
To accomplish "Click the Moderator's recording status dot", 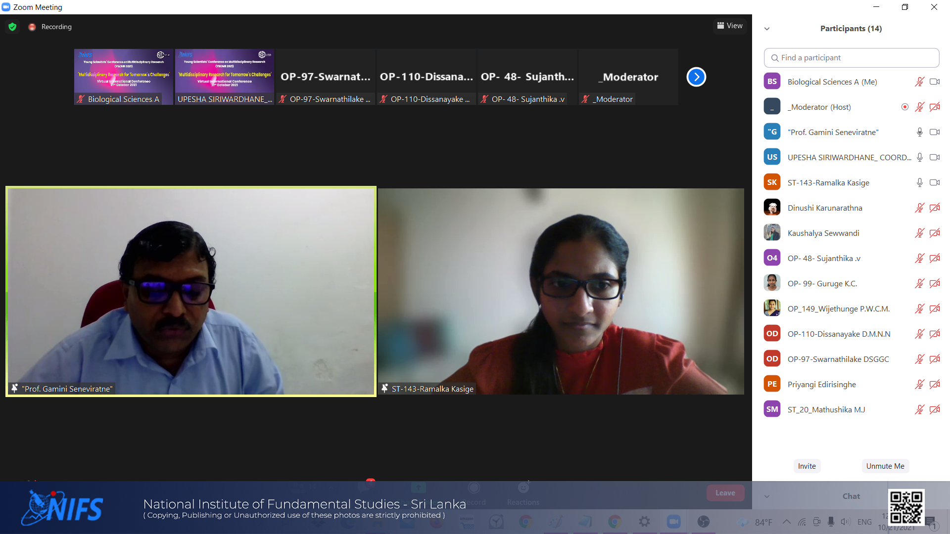I will pyautogui.click(x=905, y=107).
